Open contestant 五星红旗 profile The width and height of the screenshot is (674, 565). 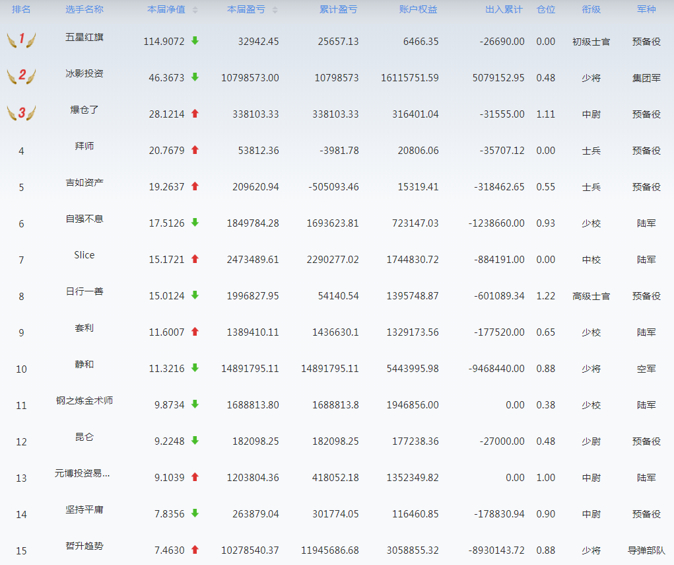84,37
